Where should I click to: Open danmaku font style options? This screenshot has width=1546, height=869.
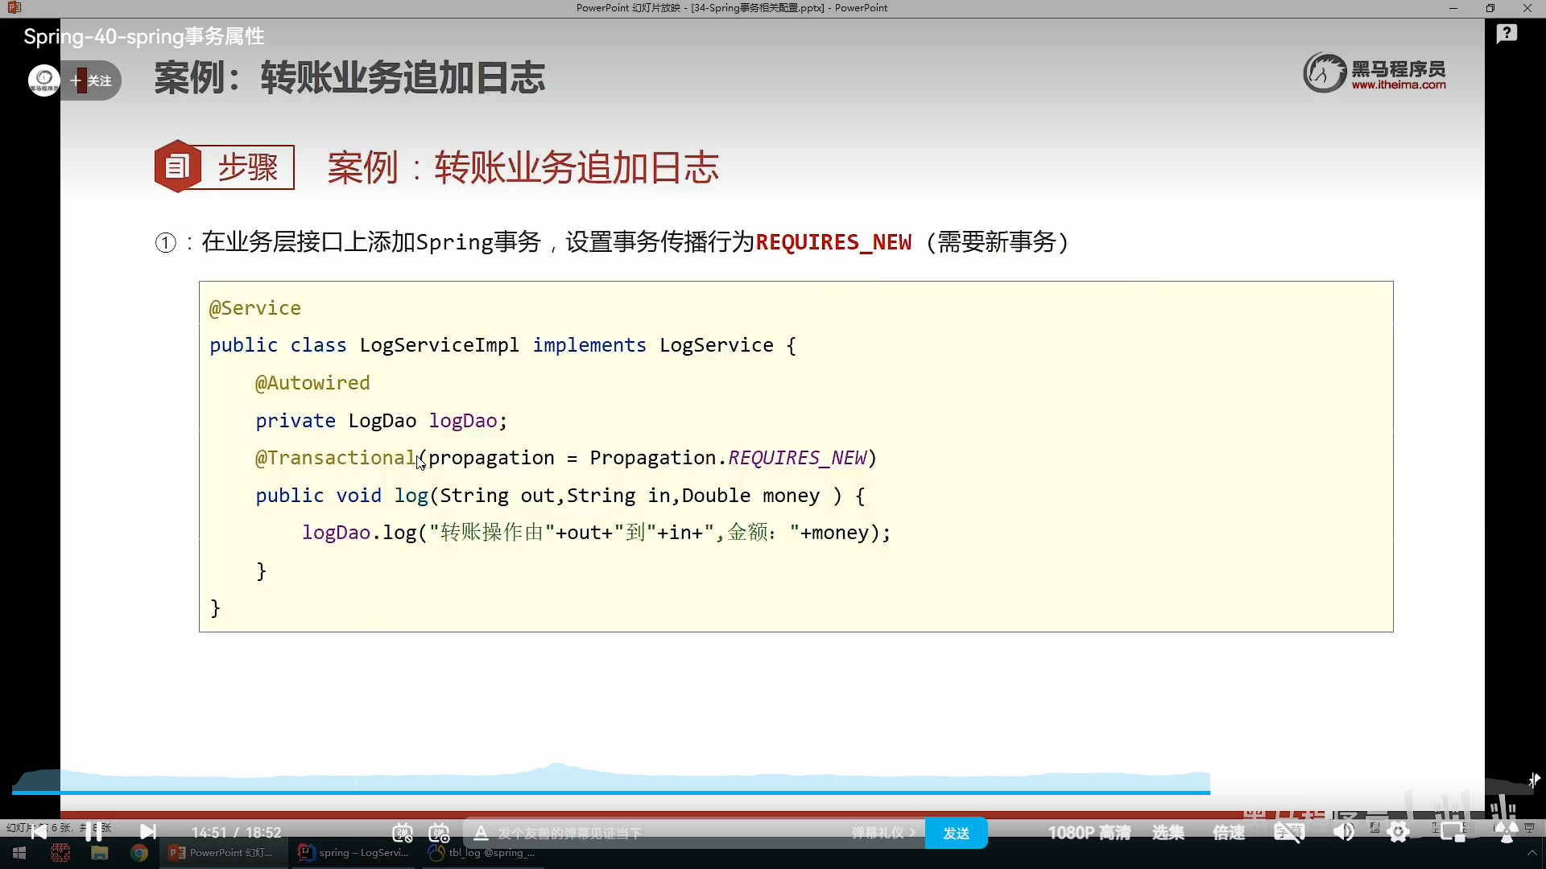[481, 833]
